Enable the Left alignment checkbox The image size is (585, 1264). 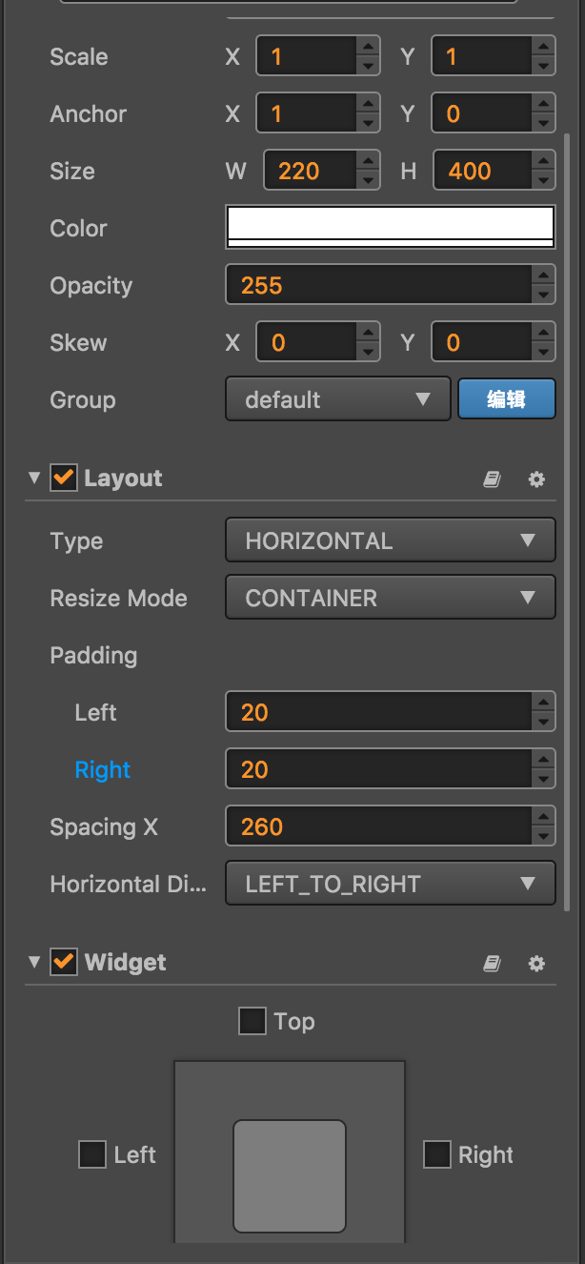pyautogui.click(x=92, y=1155)
